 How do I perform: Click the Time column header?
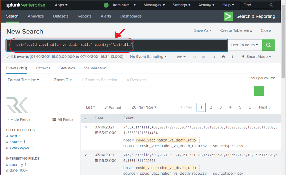pos(99,118)
